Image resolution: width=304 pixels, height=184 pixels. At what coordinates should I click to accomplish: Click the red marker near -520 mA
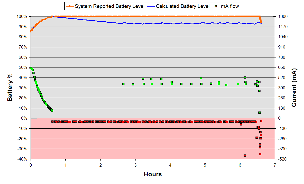point(245,156)
